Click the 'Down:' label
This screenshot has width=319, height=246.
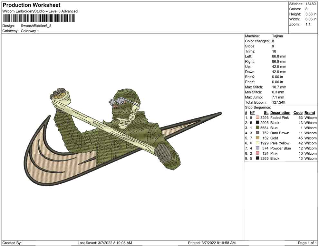(x=250, y=72)
